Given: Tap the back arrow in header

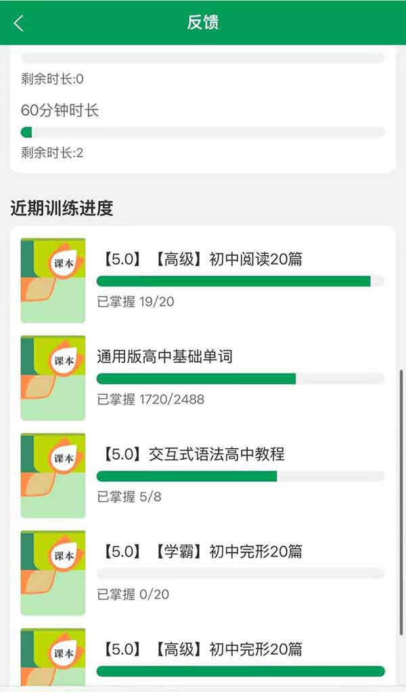Looking at the screenshot, I should click(x=18, y=23).
